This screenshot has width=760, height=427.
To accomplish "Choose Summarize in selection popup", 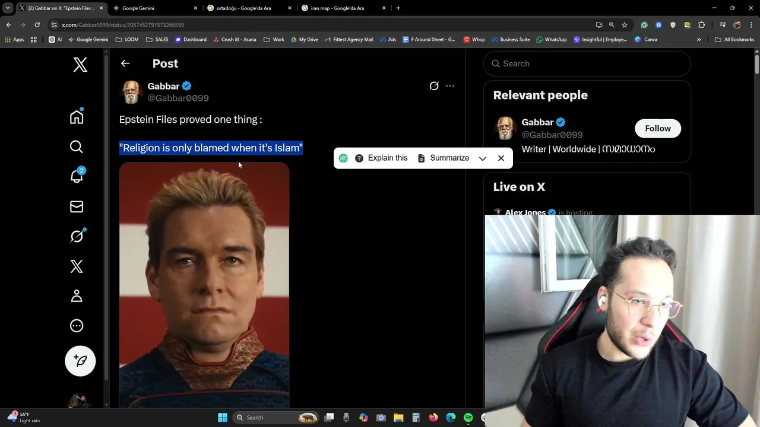I will (x=444, y=158).
